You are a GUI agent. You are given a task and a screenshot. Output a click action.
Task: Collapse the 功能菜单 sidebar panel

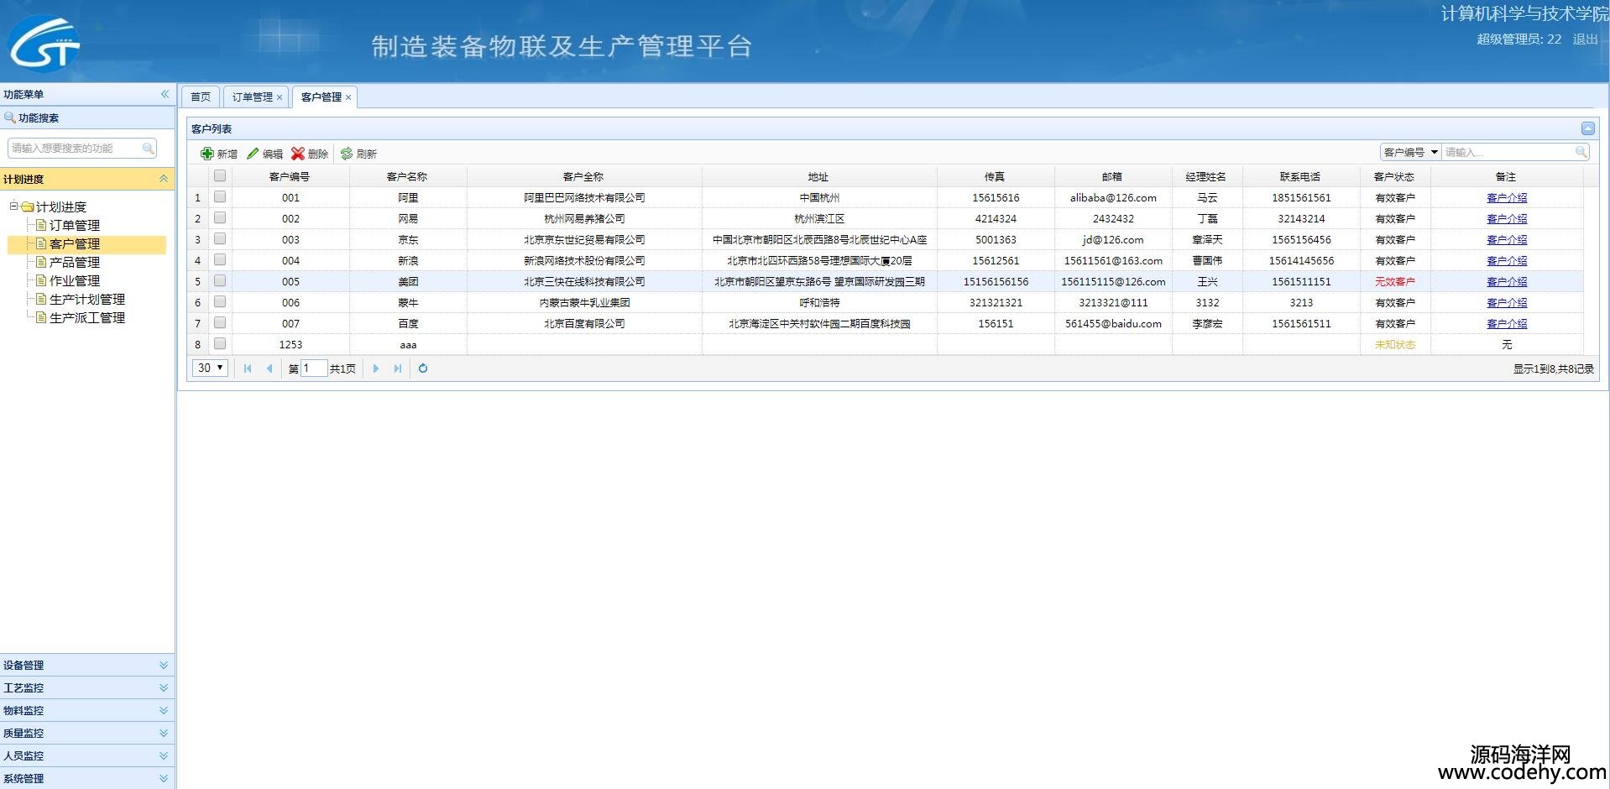[x=165, y=94]
